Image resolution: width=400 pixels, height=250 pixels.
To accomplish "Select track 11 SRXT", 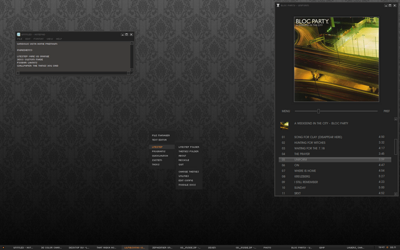I will point(335,193).
